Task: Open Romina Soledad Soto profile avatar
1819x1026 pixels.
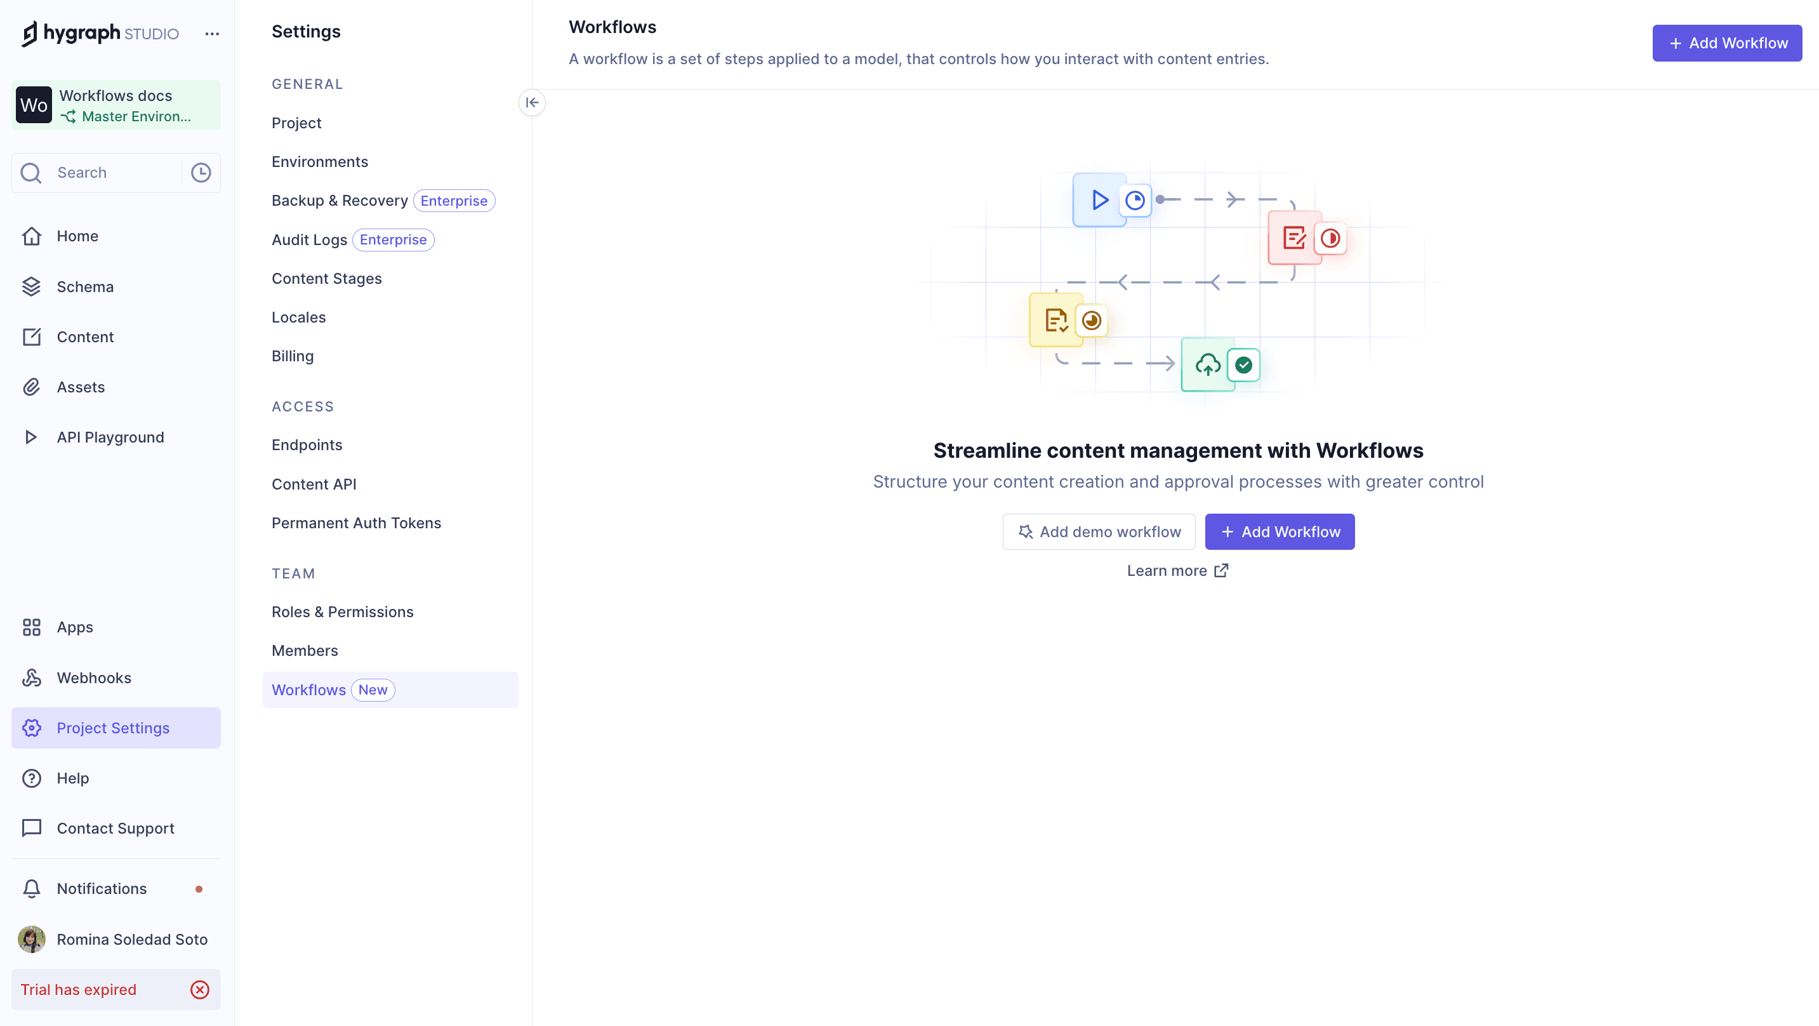Action: 32,939
